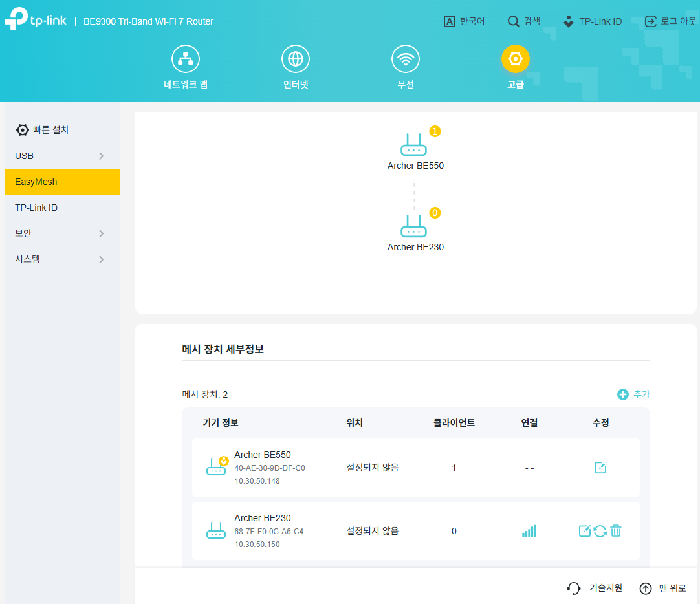Viewport: 700px width, 604px height.
Task: Click client count 1 for Archer BE550
Action: point(454,468)
